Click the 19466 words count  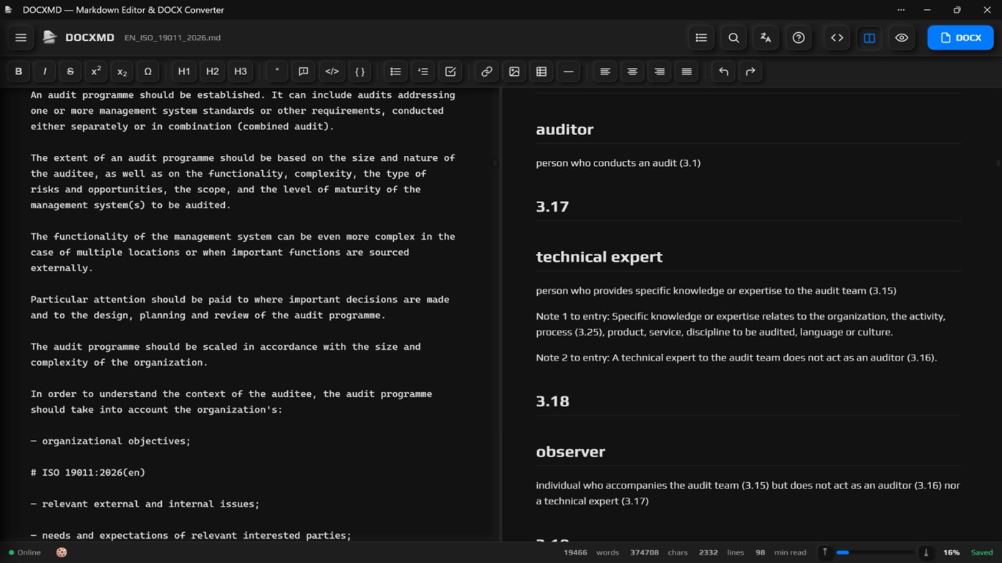click(592, 552)
